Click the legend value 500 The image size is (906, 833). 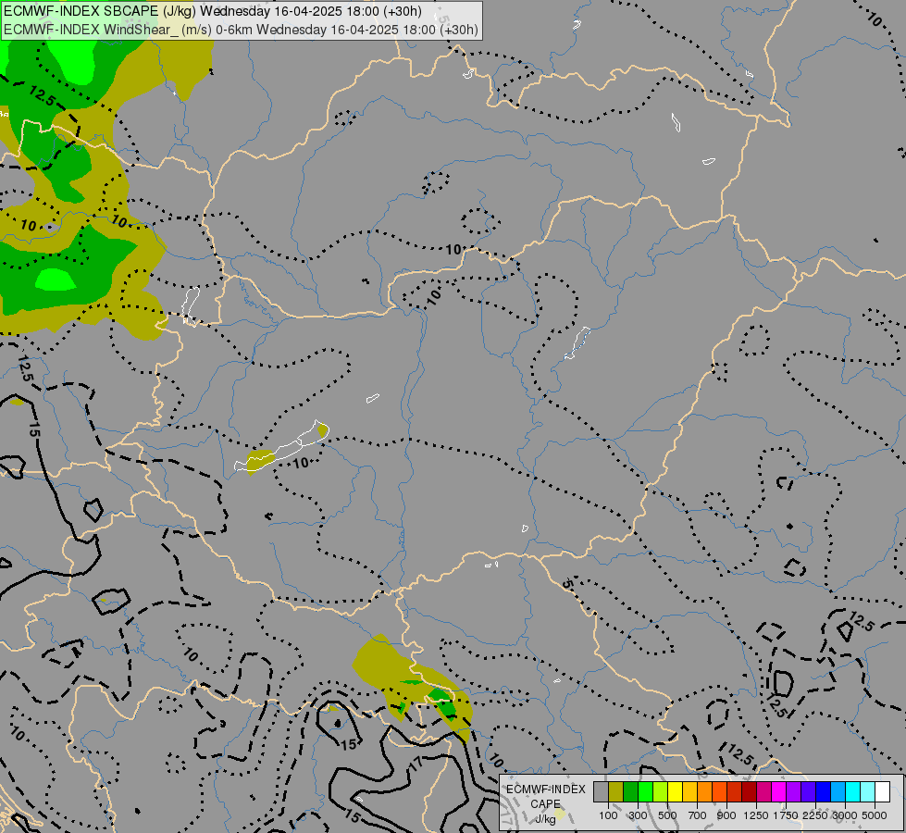click(x=667, y=815)
